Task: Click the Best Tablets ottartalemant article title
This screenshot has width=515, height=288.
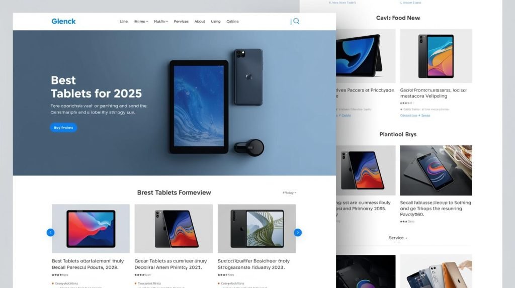Action: (88, 264)
